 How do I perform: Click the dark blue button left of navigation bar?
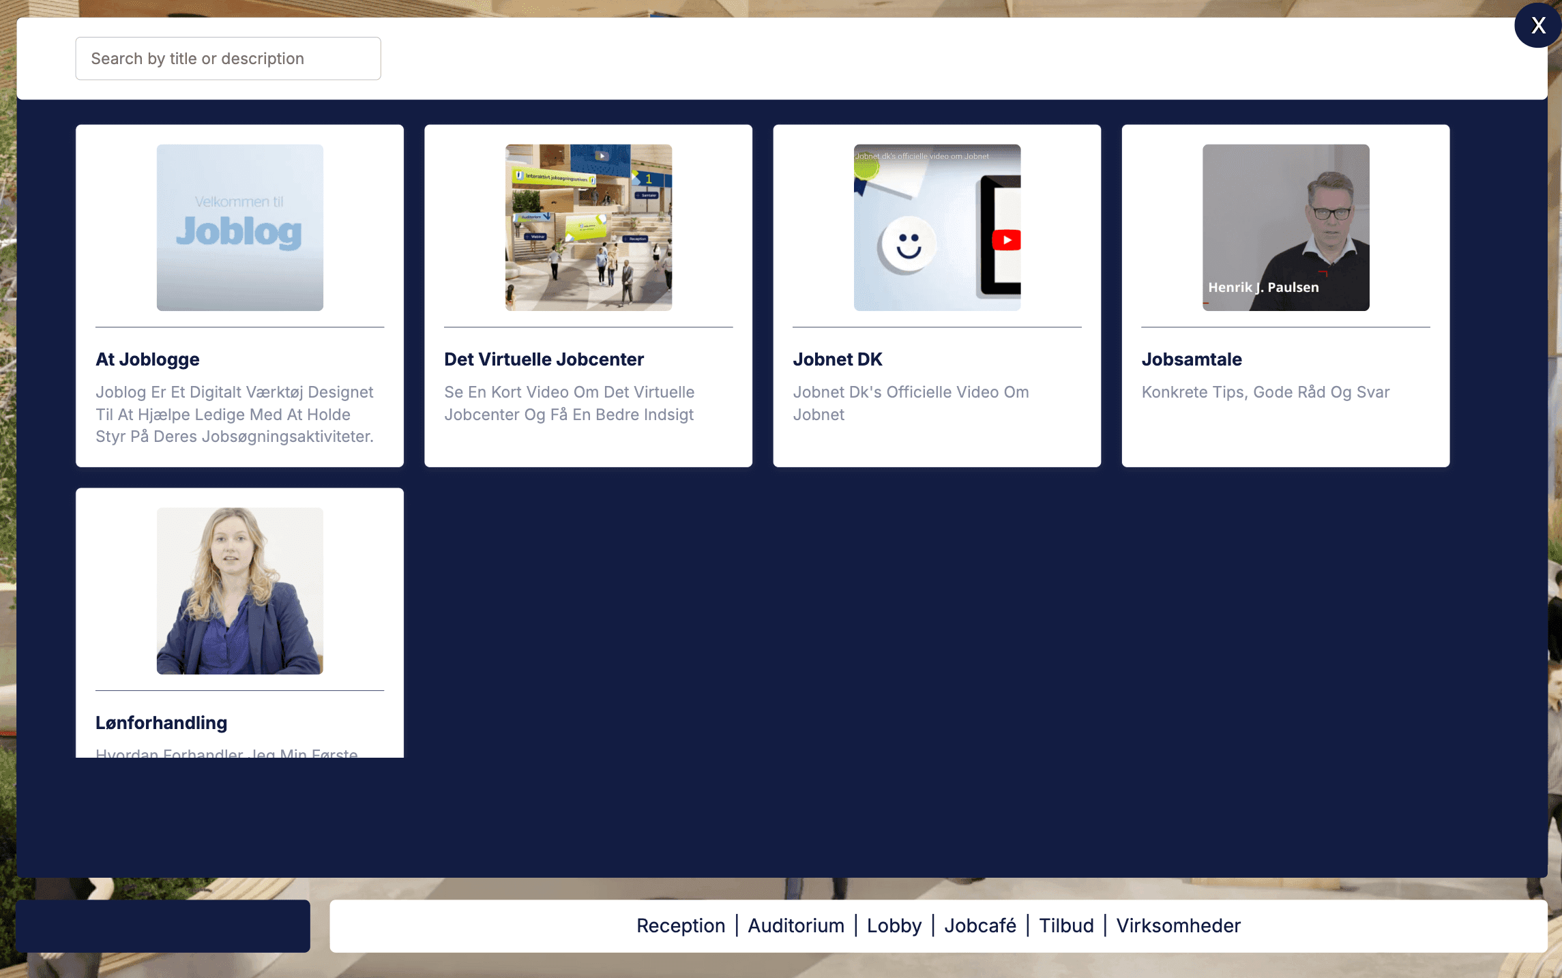(163, 925)
